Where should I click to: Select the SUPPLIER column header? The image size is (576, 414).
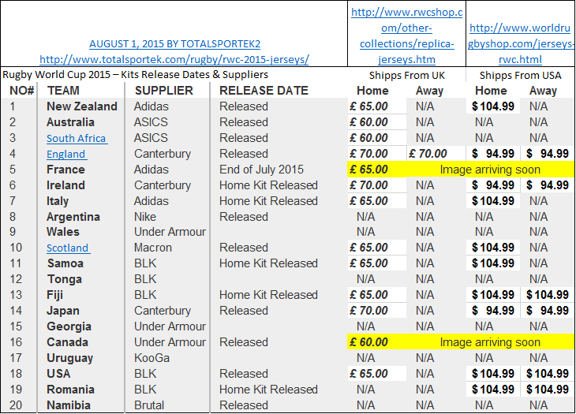163,90
